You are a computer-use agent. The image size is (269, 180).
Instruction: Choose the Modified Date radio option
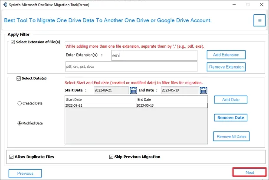(20, 123)
